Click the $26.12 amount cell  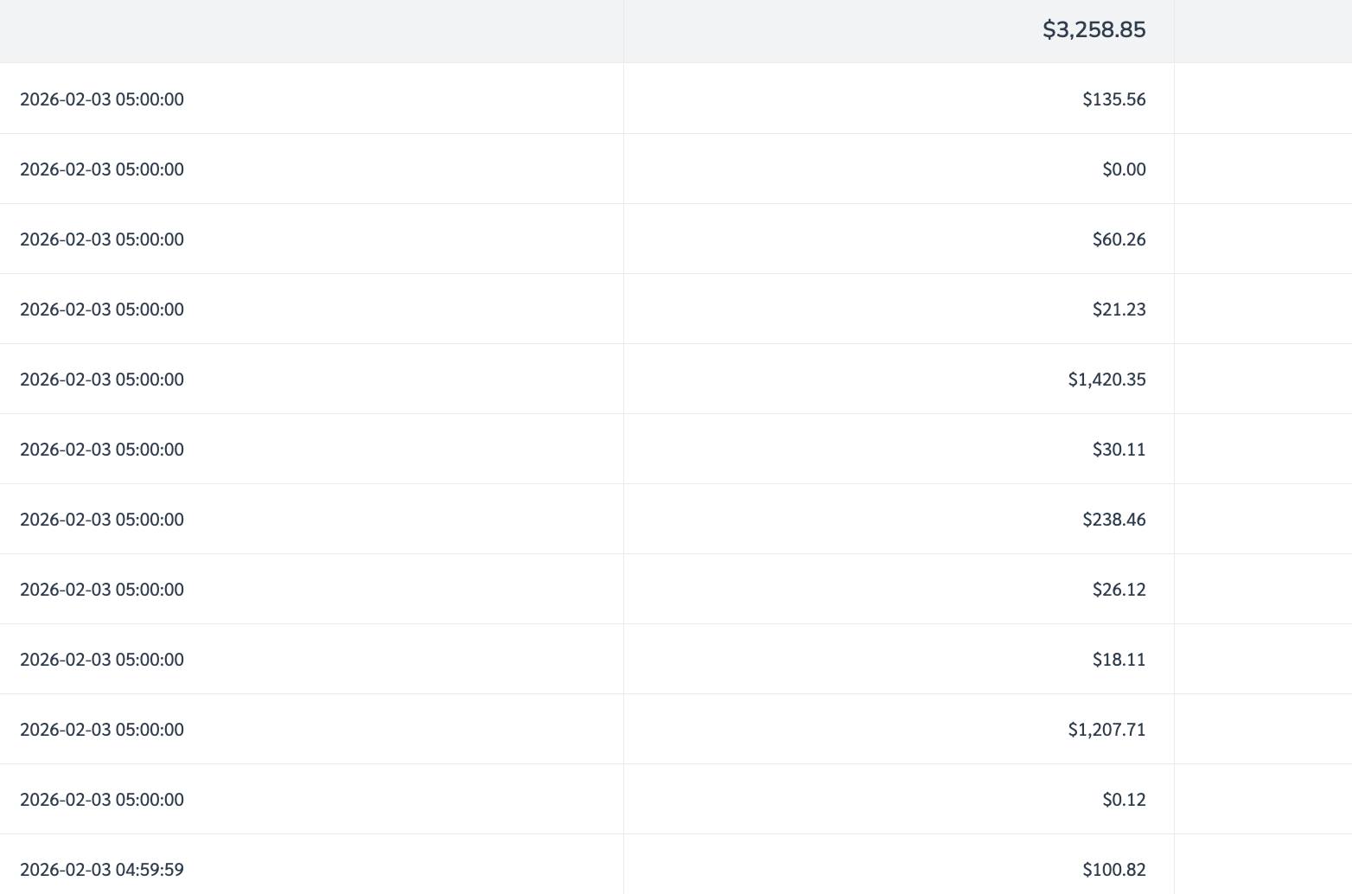point(1119,590)
